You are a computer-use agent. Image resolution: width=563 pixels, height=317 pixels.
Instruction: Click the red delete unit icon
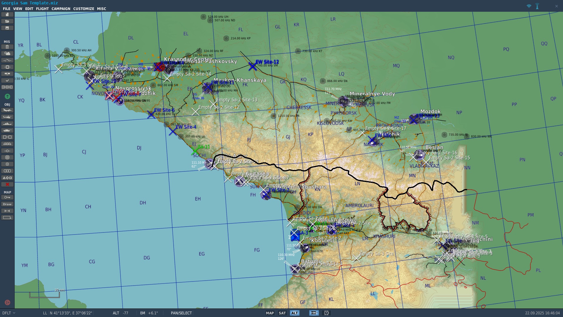[7, 184]
